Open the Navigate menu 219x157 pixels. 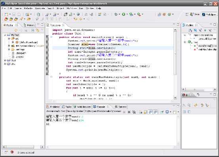point(40,8)
